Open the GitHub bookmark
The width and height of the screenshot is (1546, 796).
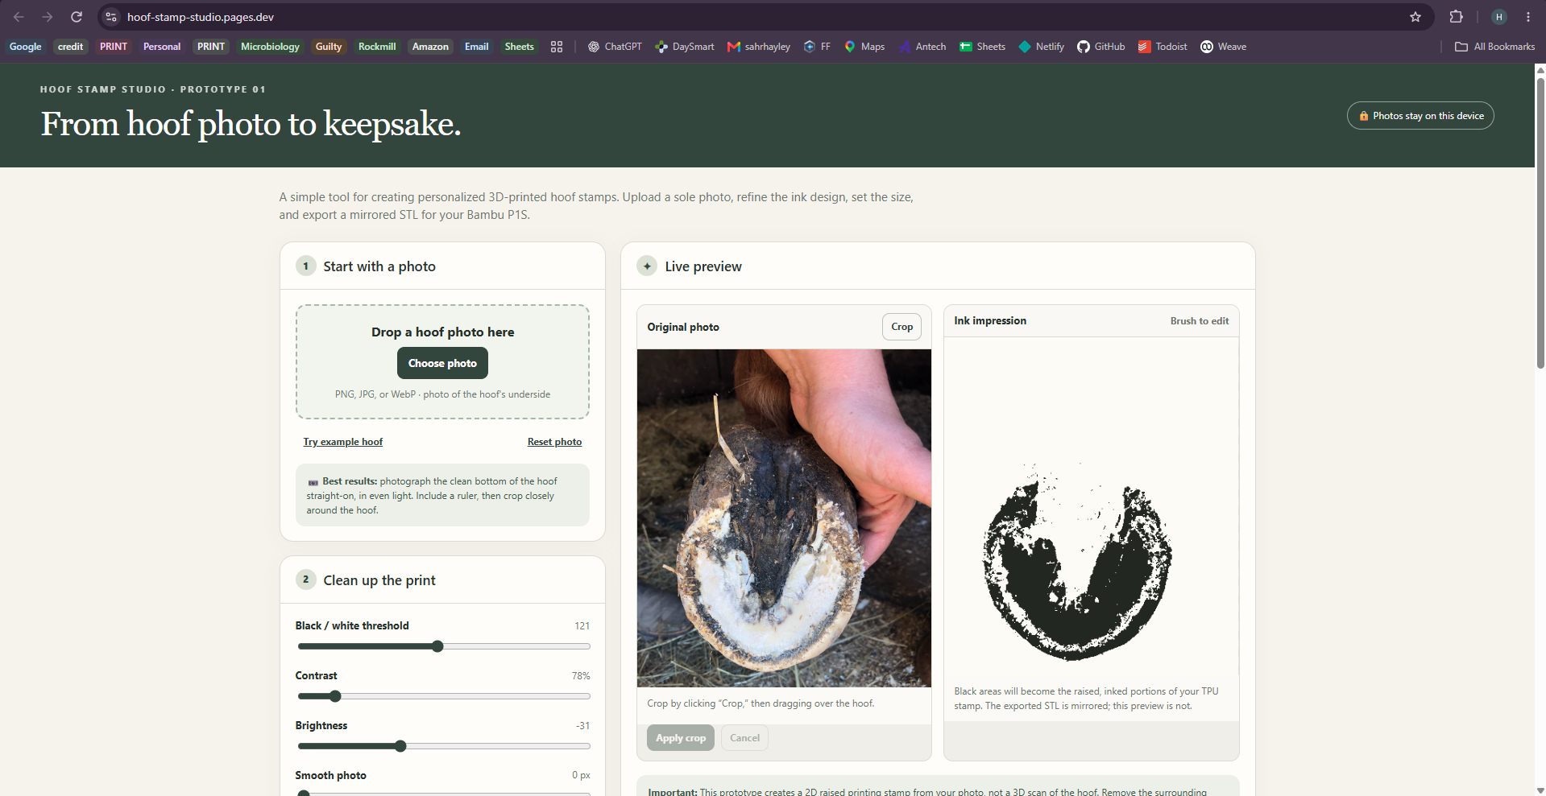(x=1101, y=47)
